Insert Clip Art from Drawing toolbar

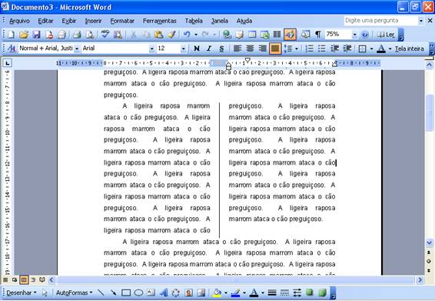coord(188,293)
